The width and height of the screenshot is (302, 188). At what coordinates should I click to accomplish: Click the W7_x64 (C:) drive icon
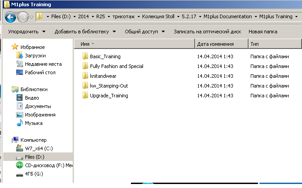(20, 148)
